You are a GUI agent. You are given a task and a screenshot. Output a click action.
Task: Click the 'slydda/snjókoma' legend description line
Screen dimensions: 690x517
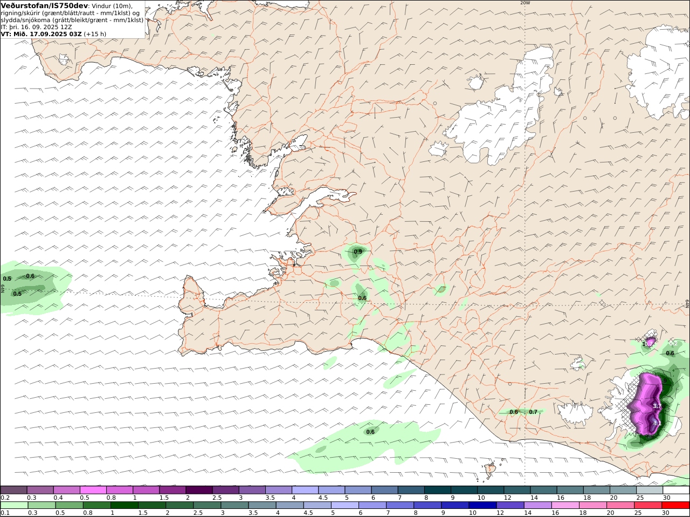[x=72, y=20]
